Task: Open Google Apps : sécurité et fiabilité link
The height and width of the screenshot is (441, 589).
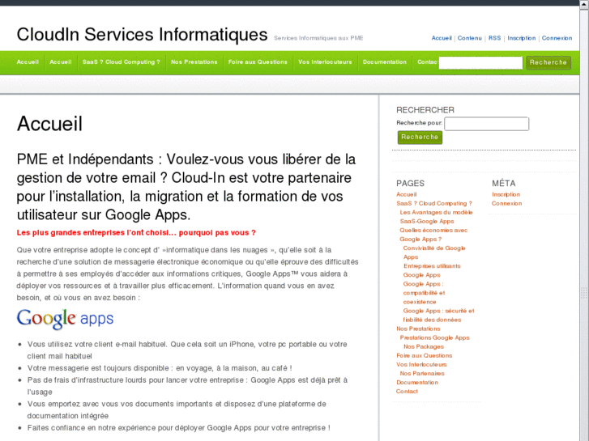Action: pyautogui.click(x=438, y=316)
